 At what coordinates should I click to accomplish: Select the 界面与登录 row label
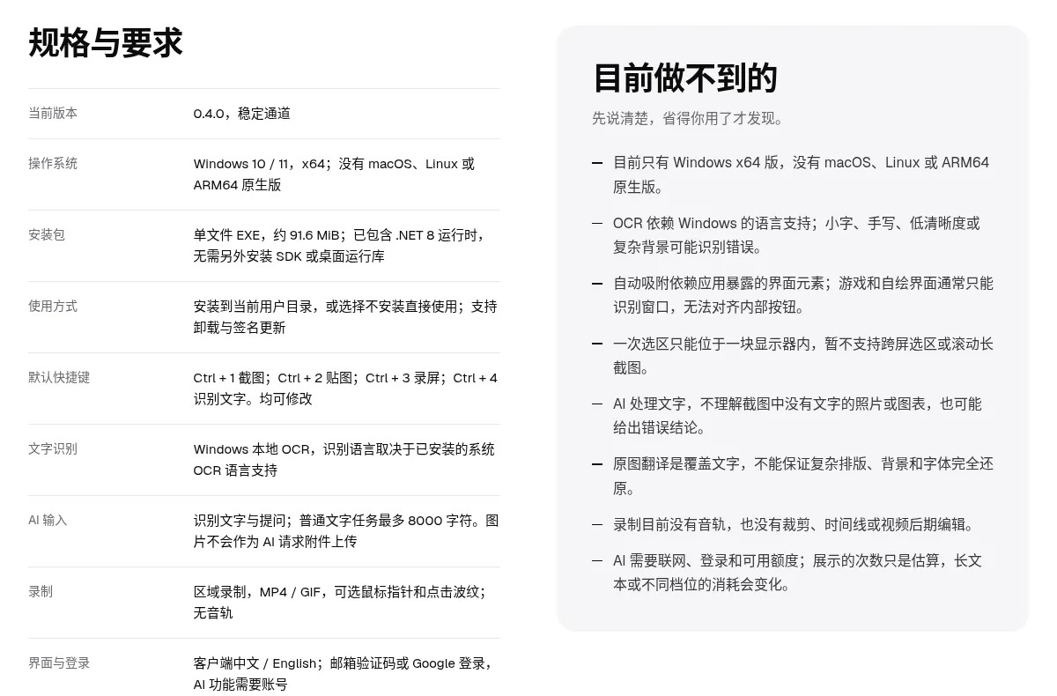59,663
